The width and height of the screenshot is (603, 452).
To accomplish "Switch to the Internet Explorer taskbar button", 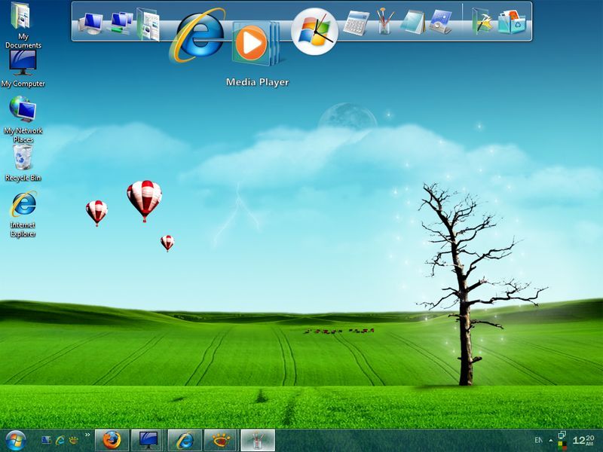I will [185, 441].
